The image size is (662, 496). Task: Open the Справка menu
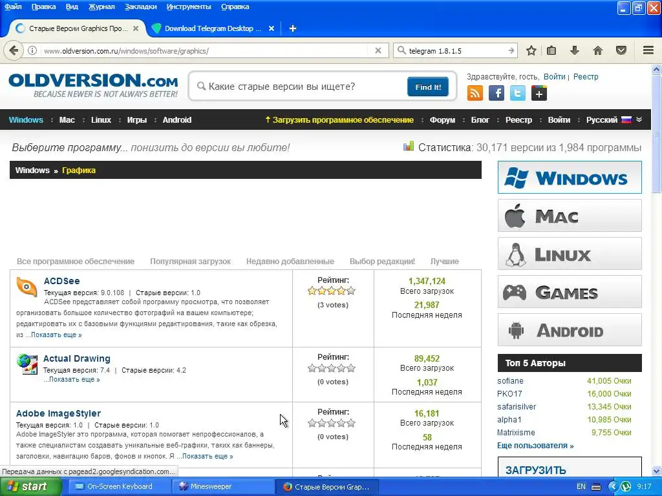[x=235, y=6]
